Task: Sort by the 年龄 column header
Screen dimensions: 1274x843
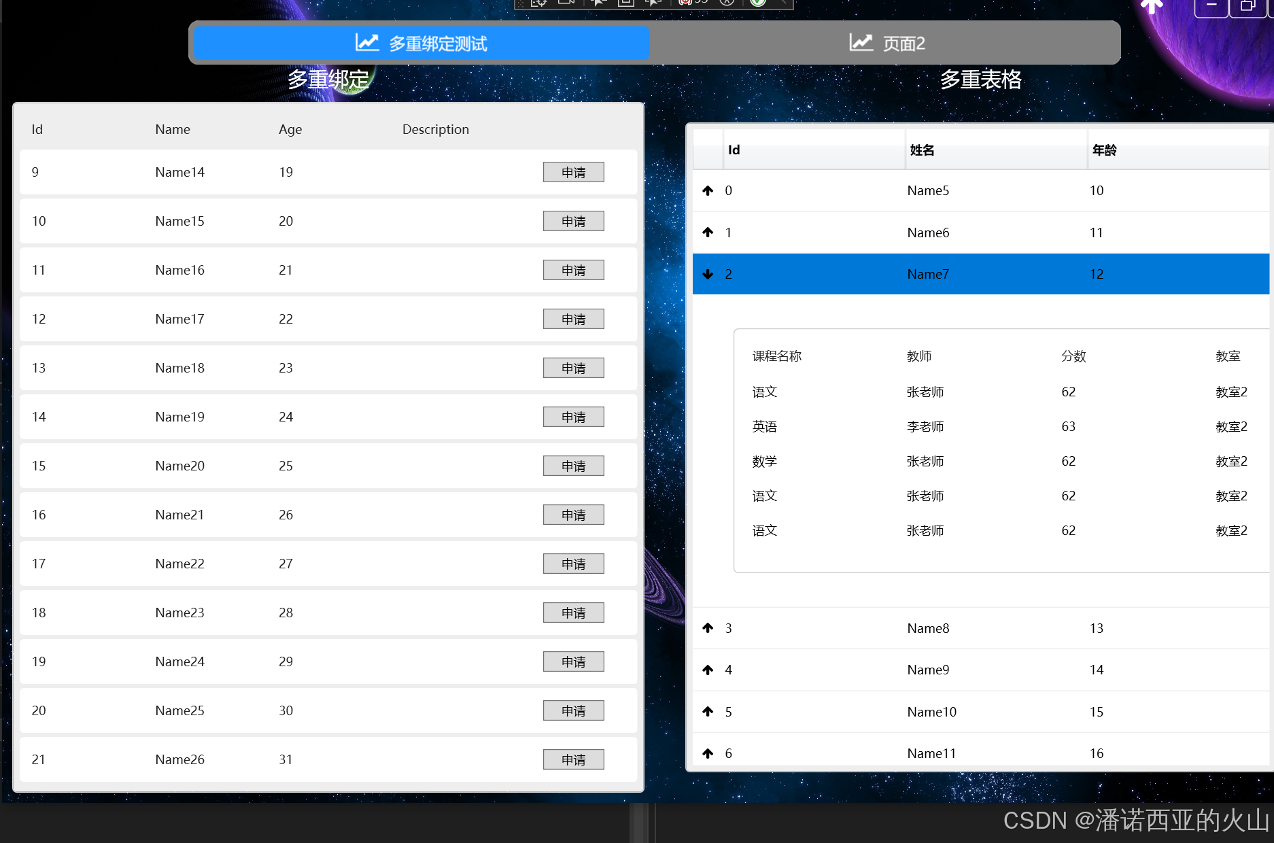Action: 1178,150
